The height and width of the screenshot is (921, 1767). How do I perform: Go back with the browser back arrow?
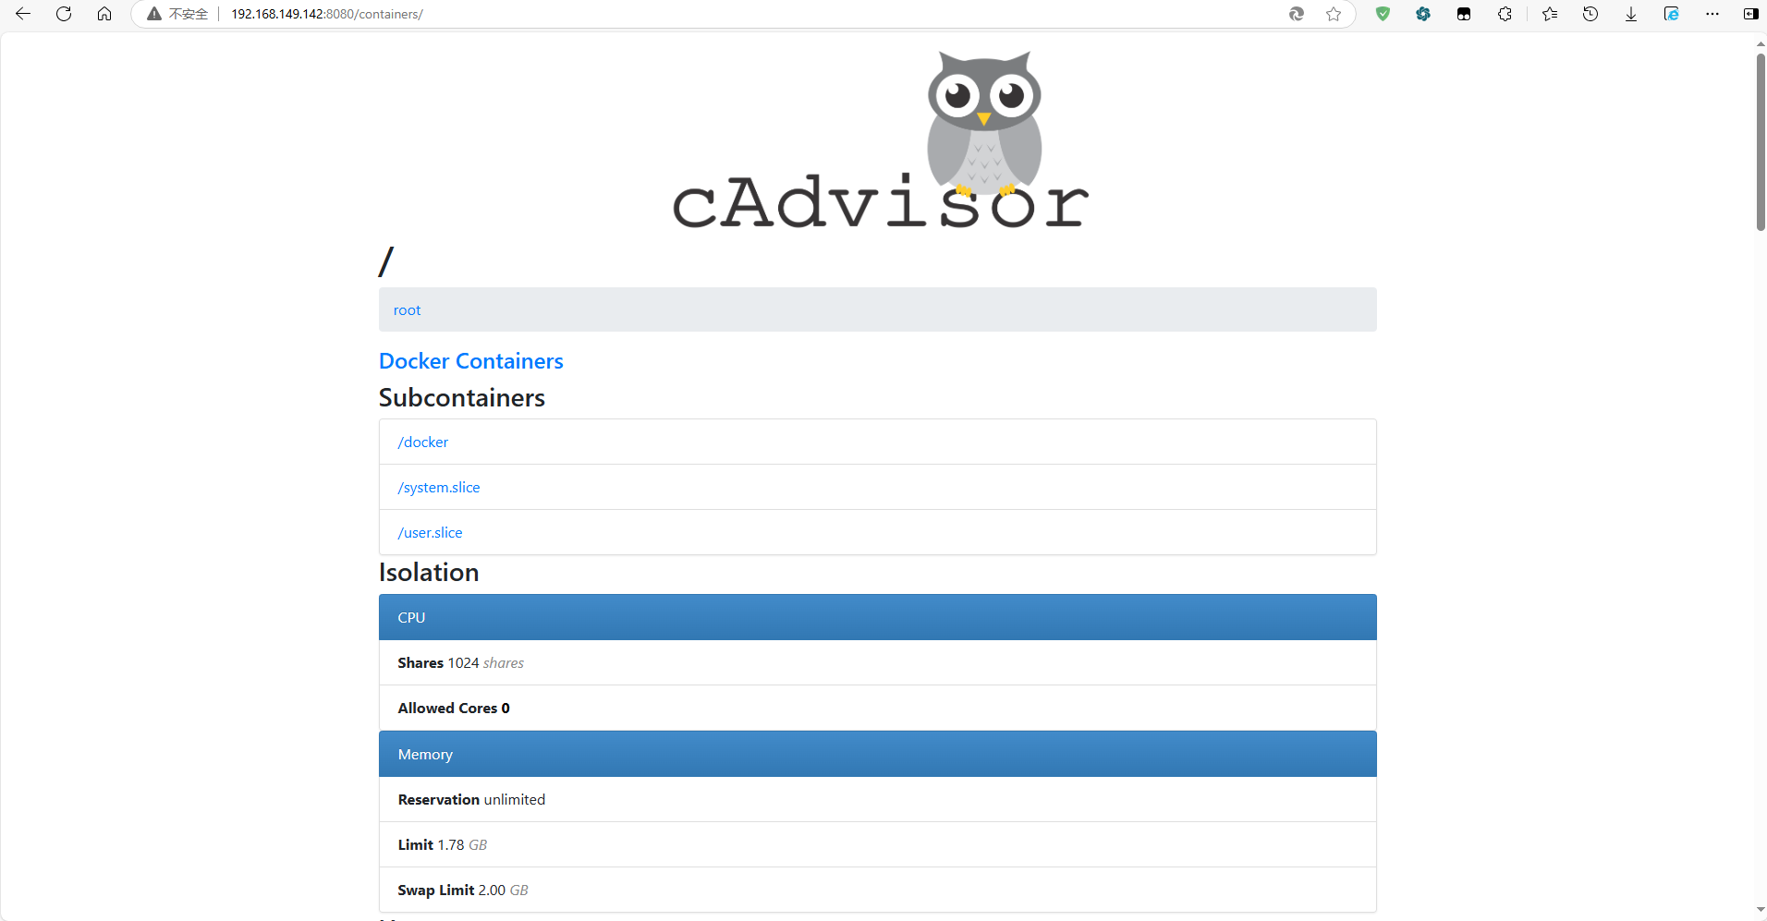tap(23, 14)
